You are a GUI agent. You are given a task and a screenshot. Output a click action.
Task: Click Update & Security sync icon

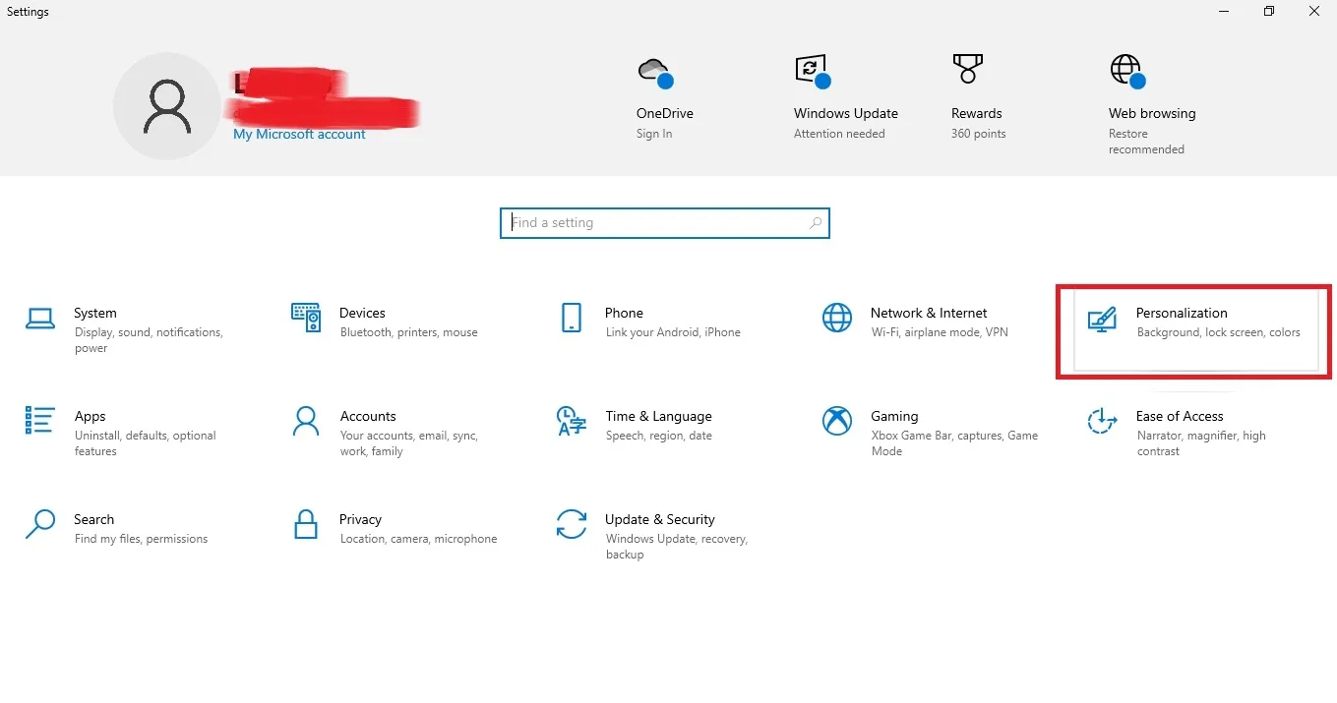pyautogui.click(x=572, y=524)
